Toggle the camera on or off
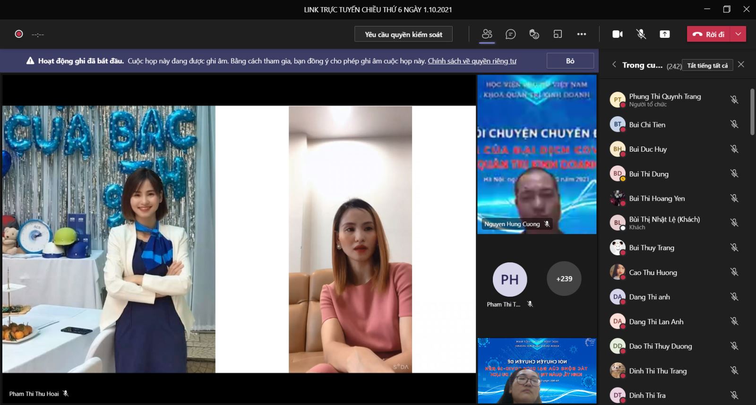Viewport: 756px width, 405px height. 617,34
